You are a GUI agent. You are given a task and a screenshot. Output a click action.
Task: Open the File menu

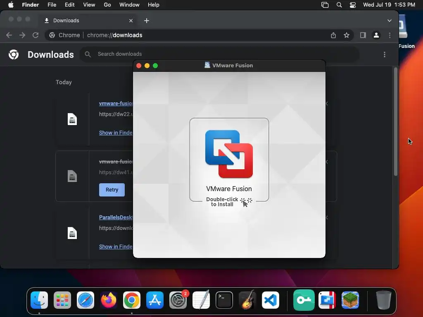[52, 5]
